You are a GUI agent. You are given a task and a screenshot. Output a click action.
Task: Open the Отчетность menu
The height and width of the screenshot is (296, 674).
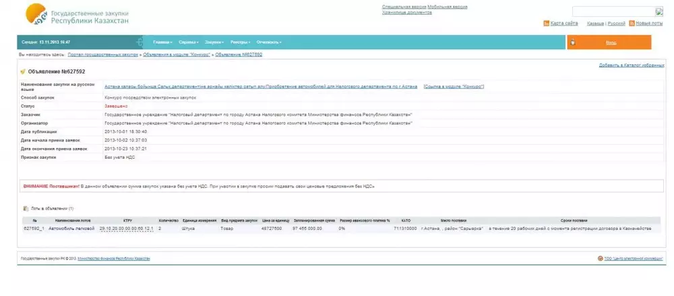pos(268,42)
